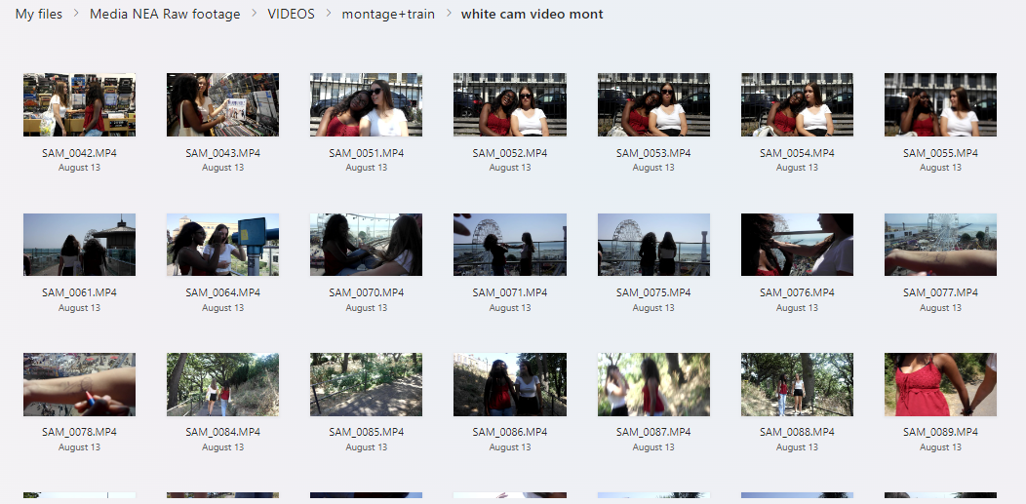The width and height of the screenshot is (1026, 504).
Task: Click the SAM_0070.MP4 file name
Action: (366, 292)
